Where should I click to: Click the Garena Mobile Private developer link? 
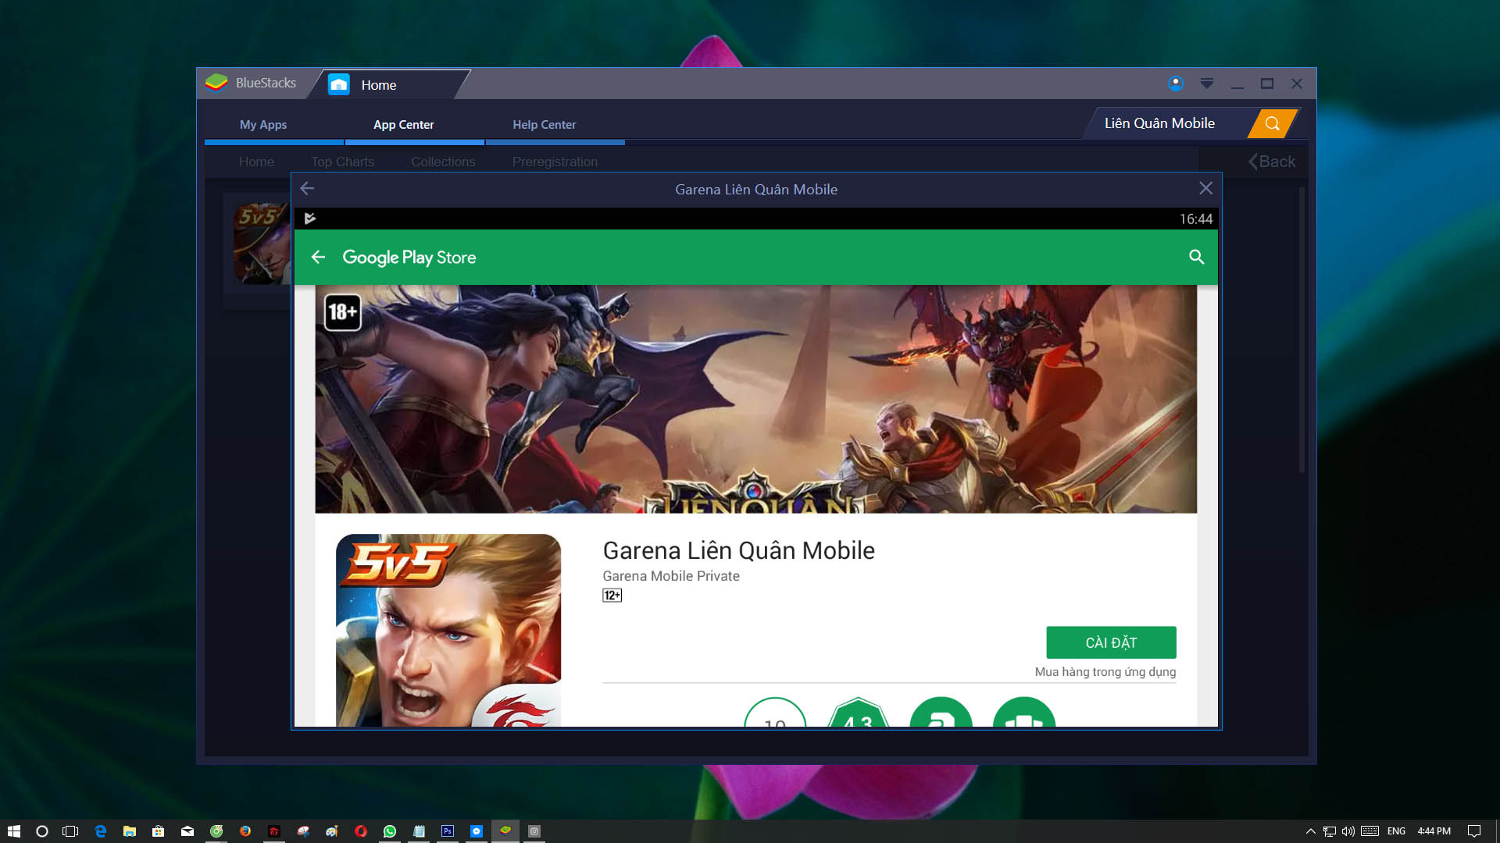click(670, 576)
